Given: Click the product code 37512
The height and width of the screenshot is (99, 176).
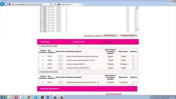Looking at the screenshot, I should tap(50, 56).
